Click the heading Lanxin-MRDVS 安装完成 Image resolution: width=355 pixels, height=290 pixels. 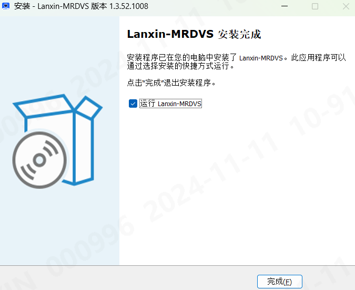(x=194, y=34)
